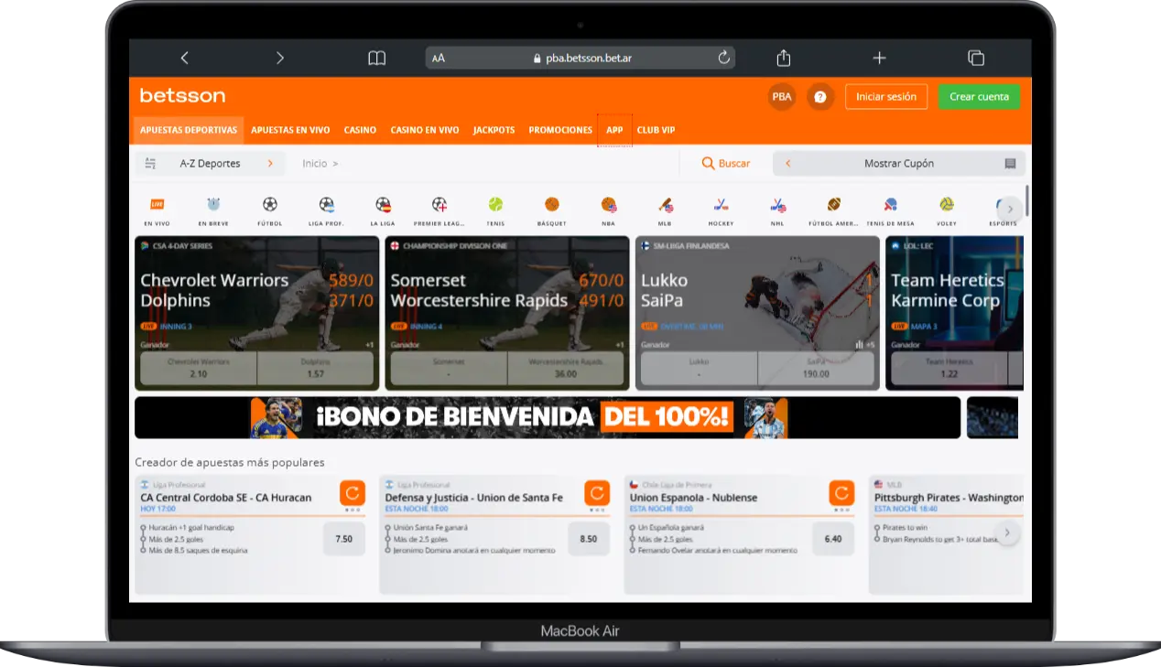This screenshot has width=1161, height=667.
Task: Open bet builder icon for Union Espanola
Action: coord(841,493)
